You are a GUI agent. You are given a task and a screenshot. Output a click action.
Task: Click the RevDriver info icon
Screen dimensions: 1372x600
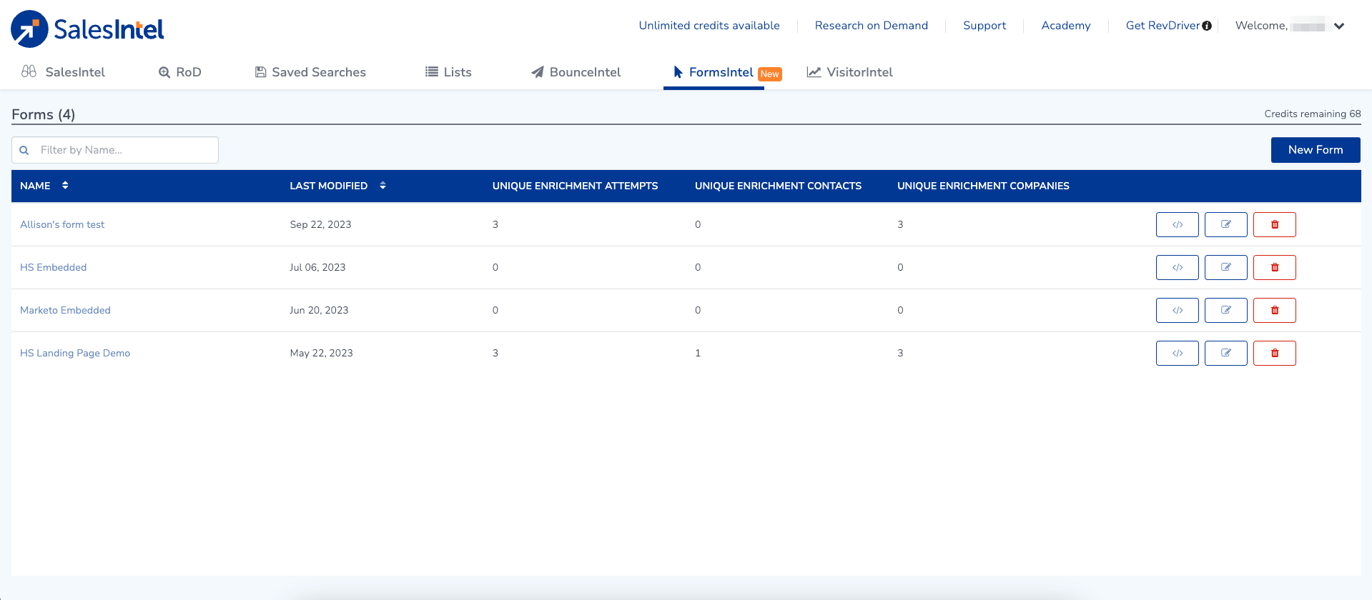1207,26
